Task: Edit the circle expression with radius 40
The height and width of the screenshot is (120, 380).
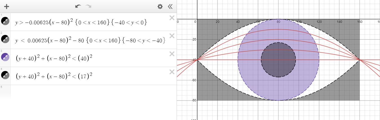Action: pos(54,58)
